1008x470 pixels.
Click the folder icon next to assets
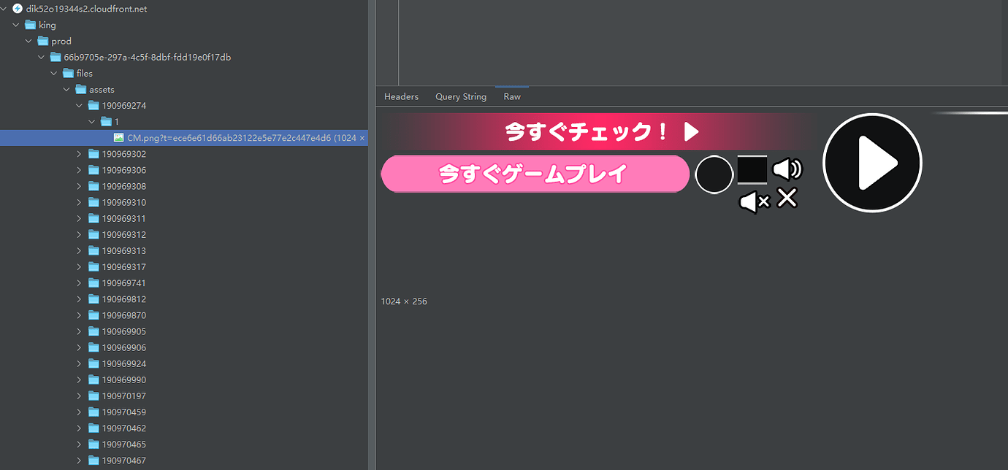(x=81, y=89)
